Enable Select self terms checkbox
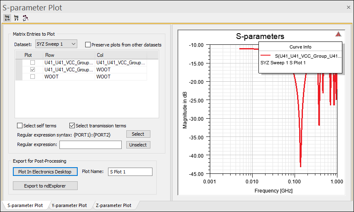 20,126
